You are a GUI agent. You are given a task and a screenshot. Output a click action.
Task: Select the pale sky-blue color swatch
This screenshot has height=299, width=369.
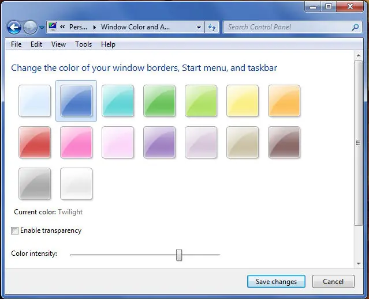(35, 101)
